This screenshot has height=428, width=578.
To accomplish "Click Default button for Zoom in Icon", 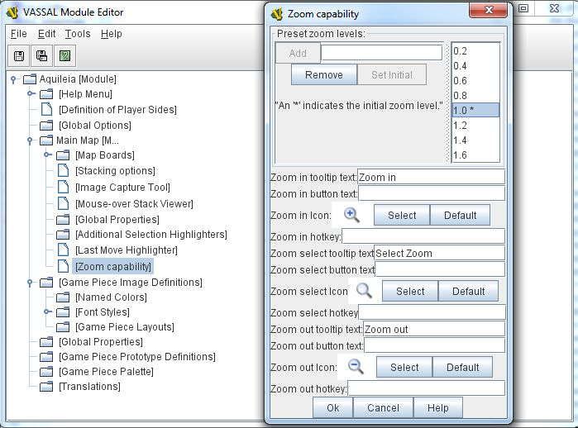I will 460,215.
